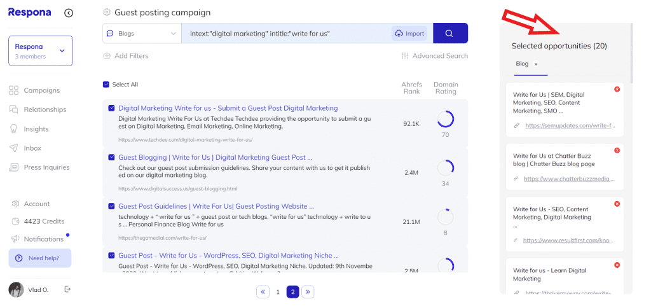Uncheck the Guest Post - Write for Us WordPress result
651x306 pixels.
111,255
